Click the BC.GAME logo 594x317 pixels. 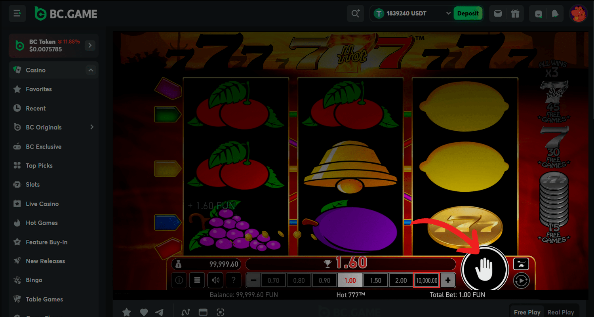(x=66, y=14)
